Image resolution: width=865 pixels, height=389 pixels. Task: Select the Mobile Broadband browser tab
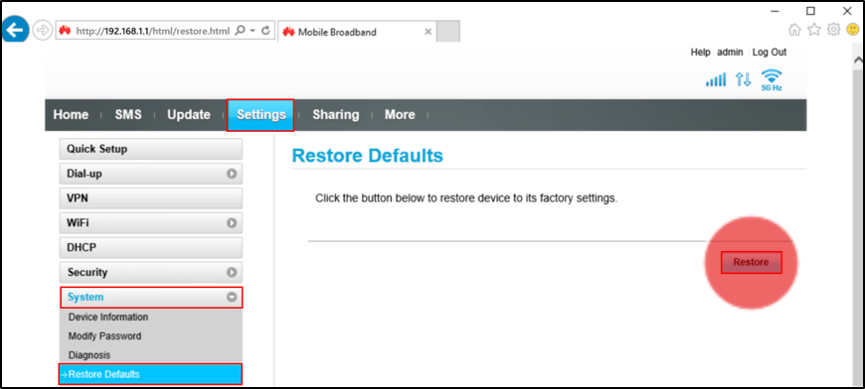pyautogui.click(x=357, y=32)
